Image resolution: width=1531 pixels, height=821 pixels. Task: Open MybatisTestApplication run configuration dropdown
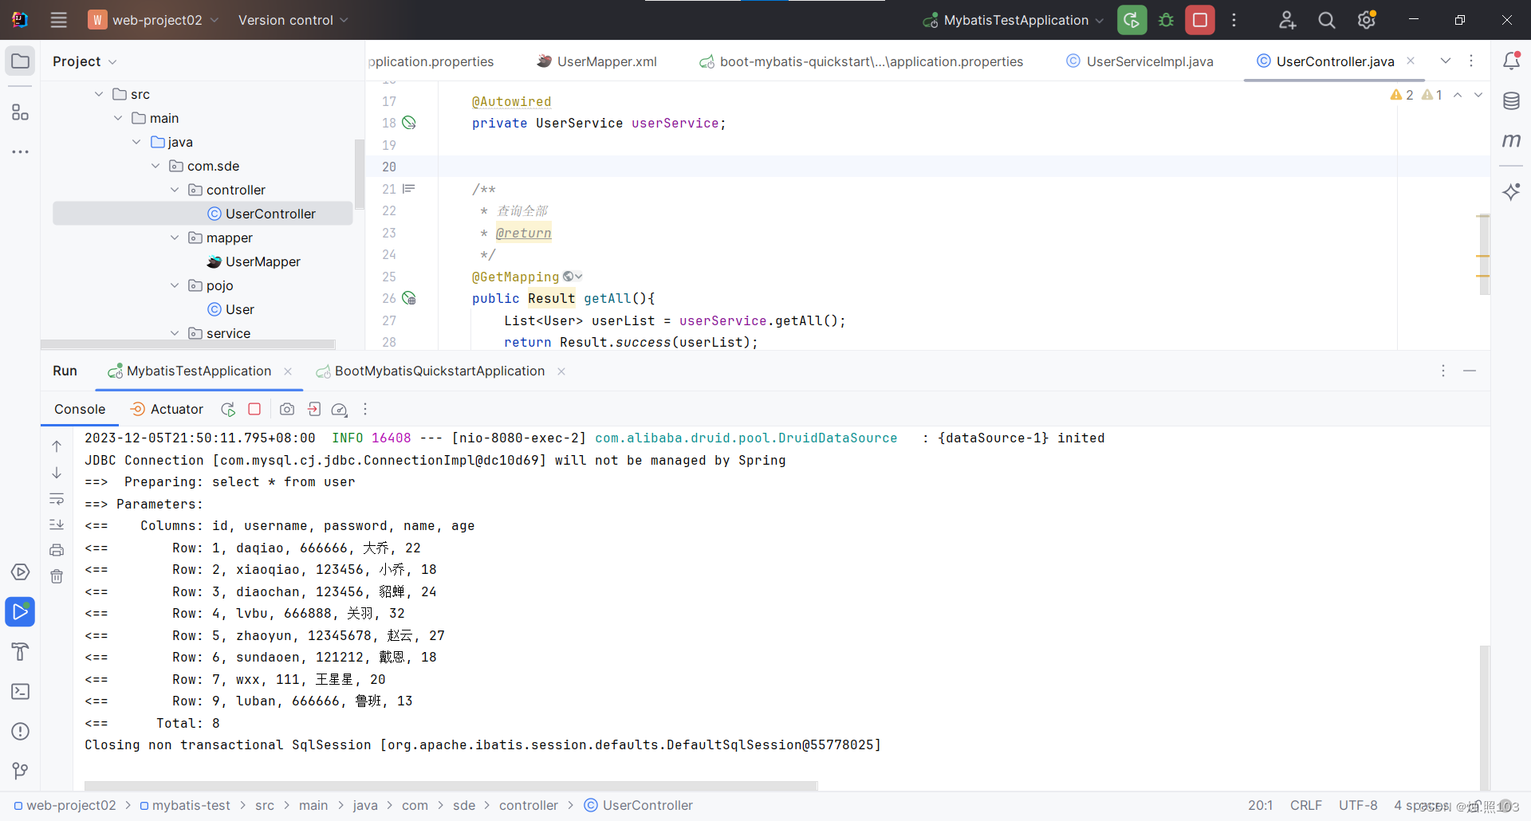[x=1013, y=20]
